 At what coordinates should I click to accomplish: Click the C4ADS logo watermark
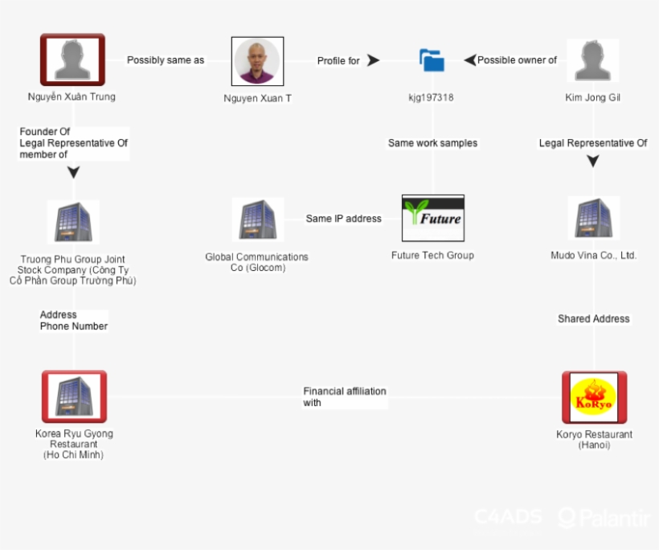507,518
